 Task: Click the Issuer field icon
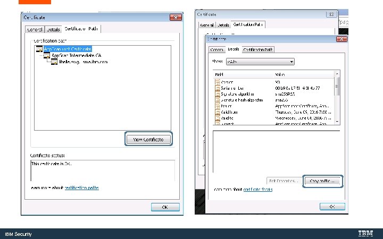click(x=218, y=106)
